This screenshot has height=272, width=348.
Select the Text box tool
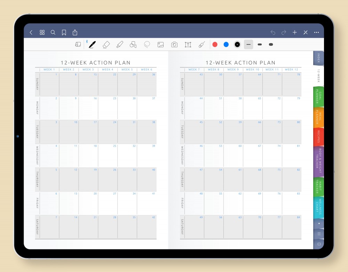(x=188, y=44)
